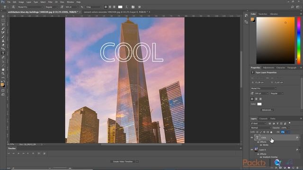
Task: Click the 3D text icon in options bar
Action: click(139, 7)
